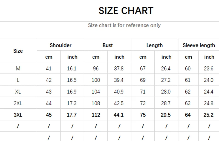Select the 2XL size row label
Screen dimensions: 219x141
[18, 103]
